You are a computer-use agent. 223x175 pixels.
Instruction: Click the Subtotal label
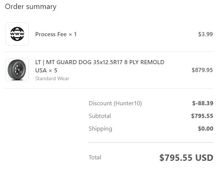click(100, 116)
